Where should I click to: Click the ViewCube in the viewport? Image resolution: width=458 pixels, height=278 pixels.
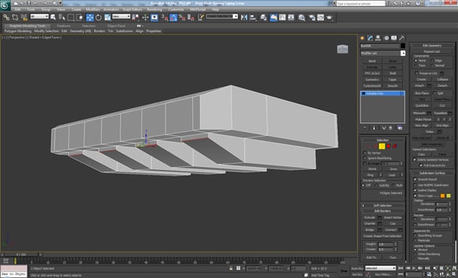click(x=342, y=49)
